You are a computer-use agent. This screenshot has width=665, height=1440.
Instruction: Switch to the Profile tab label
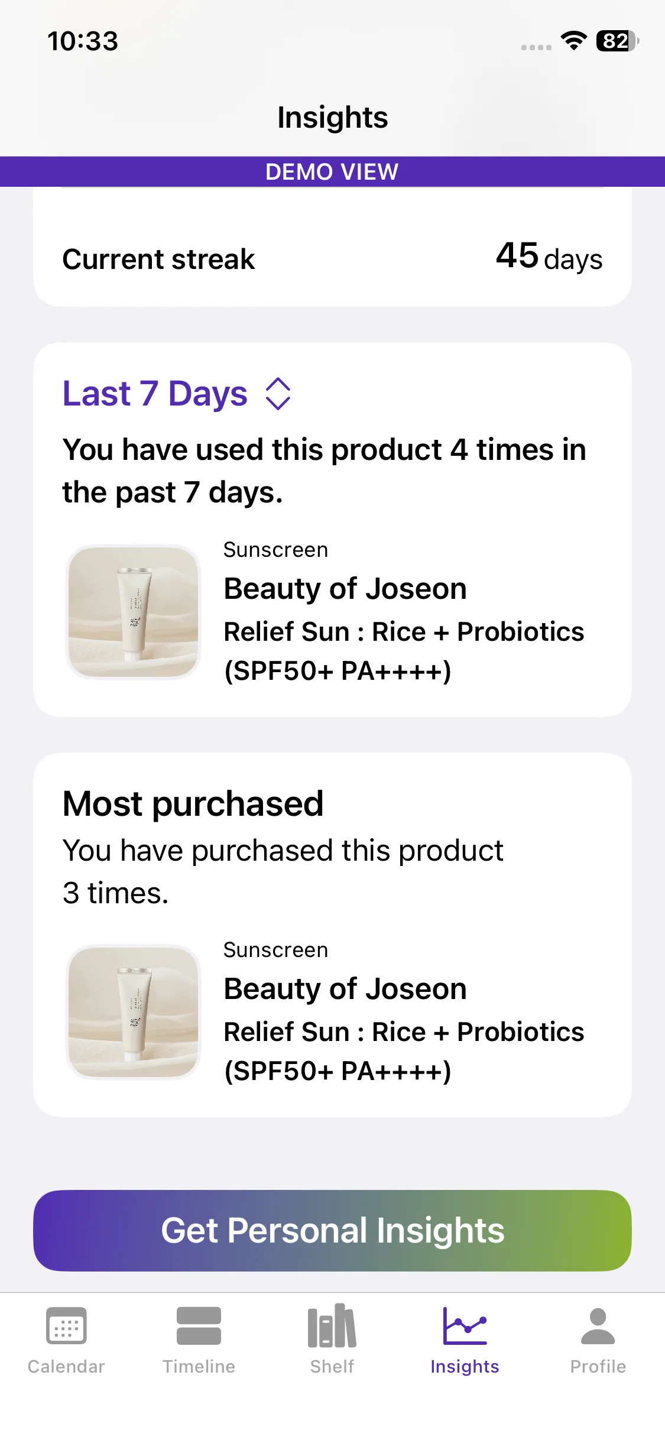598,1366
